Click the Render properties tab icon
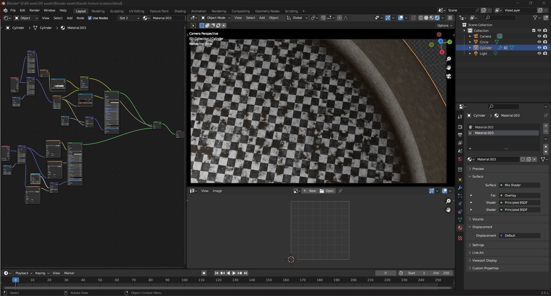Image resolution: width=551 pixels, height=296 pixels. point(460,127)
